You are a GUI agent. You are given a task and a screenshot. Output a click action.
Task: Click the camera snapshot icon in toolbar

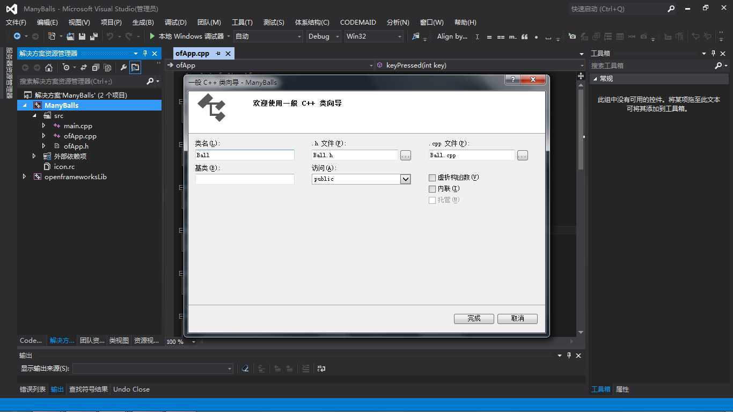point(572,36)
